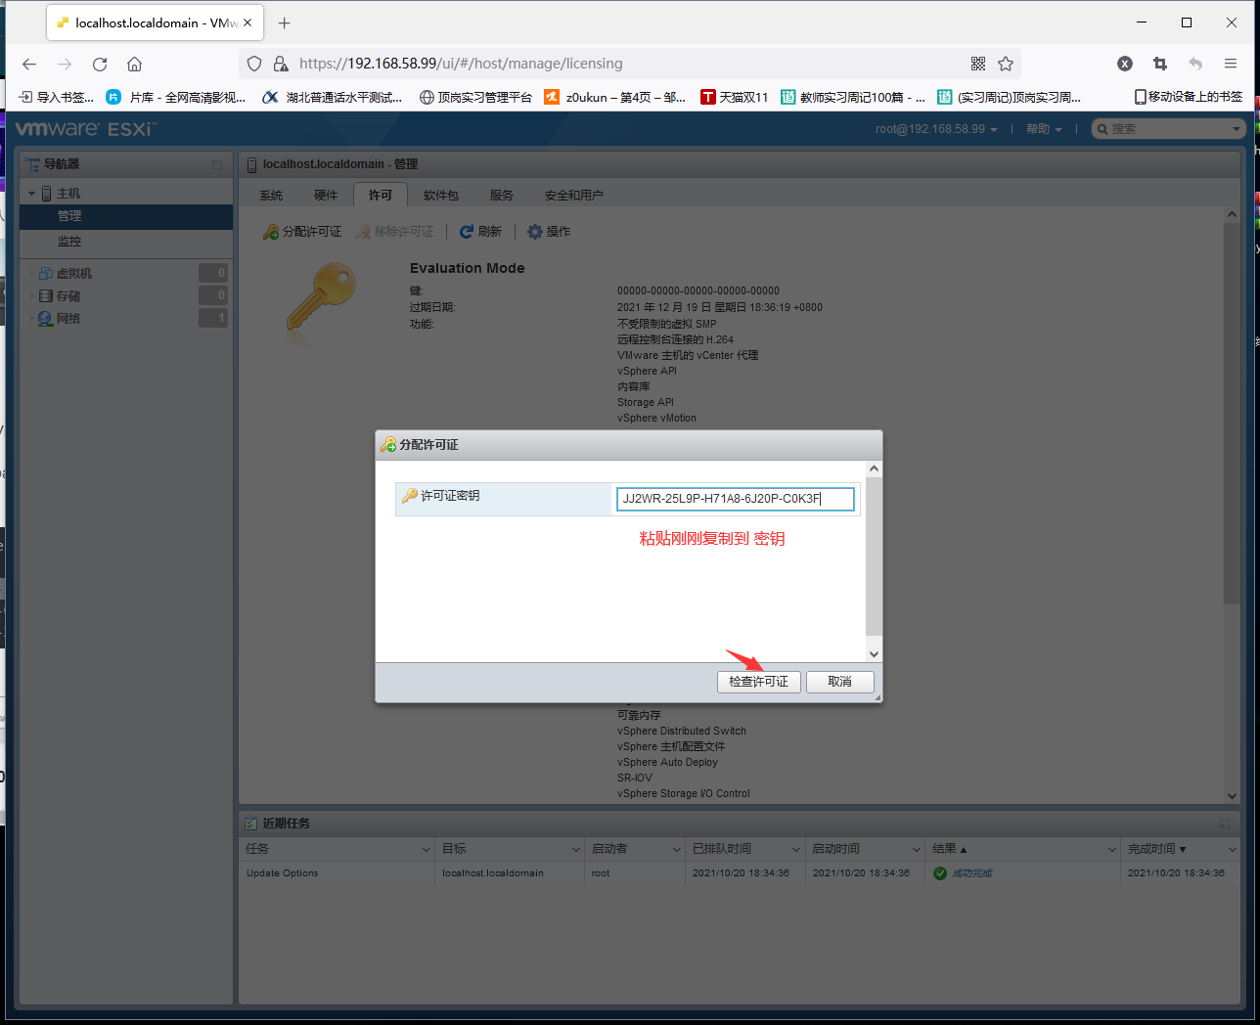Open 移动设备上的书签 folder
The width and height of the screenshot is (1260, 1025).
point(1189,97)
